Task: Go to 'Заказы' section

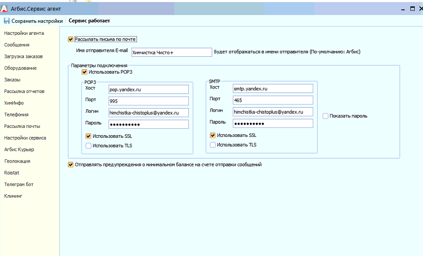Action: (x=12, y=80)
